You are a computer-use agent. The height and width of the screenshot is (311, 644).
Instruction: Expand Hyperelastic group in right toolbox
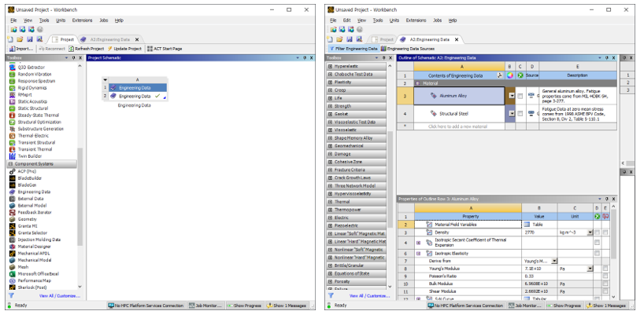click(x=330, y=66)
